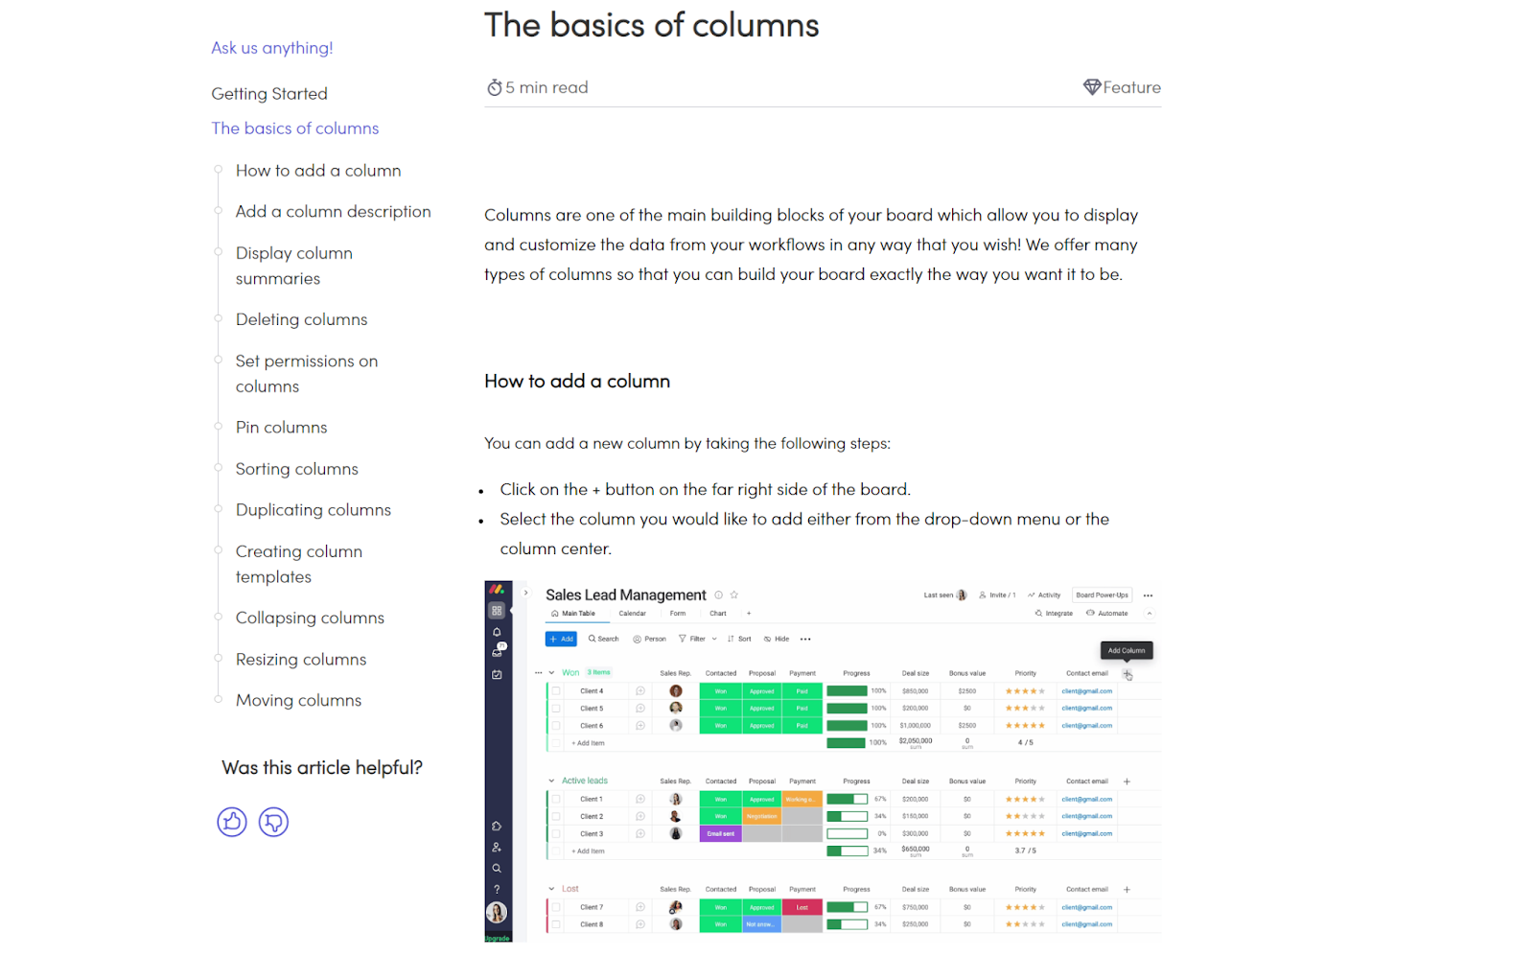Click the blue Add button on the board
The height and width of the screenshot is (979, 1534).
(x=561, y=639)
